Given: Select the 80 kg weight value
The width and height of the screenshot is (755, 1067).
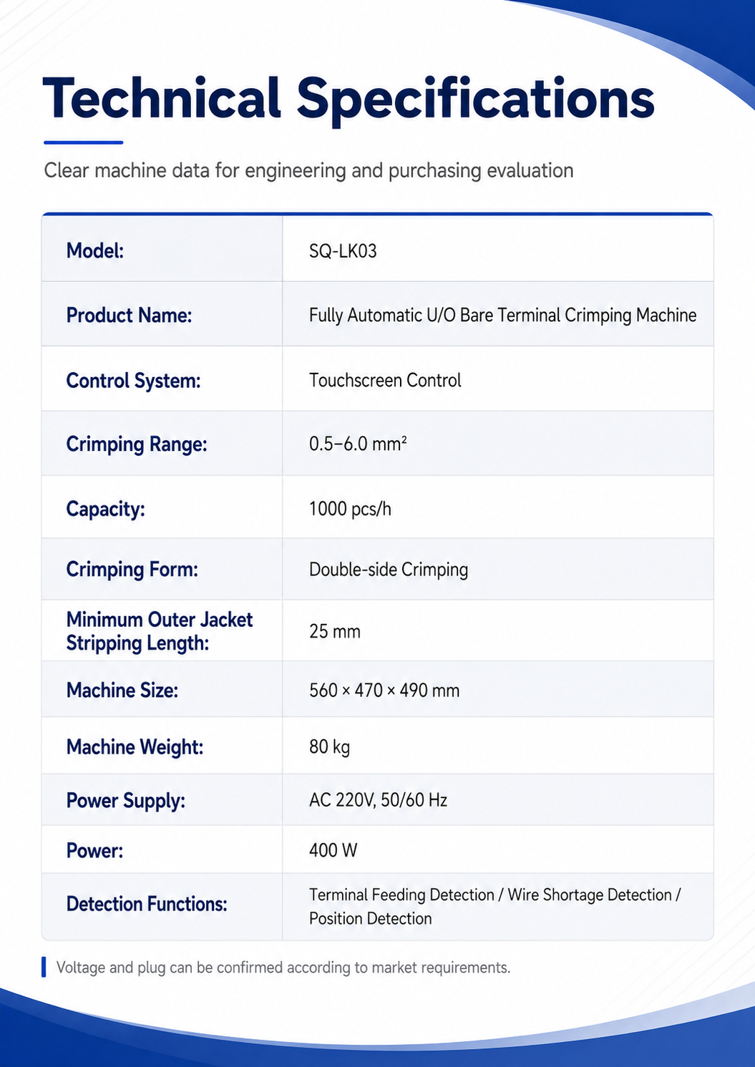Looking at the screenshot, I should pyautogui.click(x=329, y=747).
